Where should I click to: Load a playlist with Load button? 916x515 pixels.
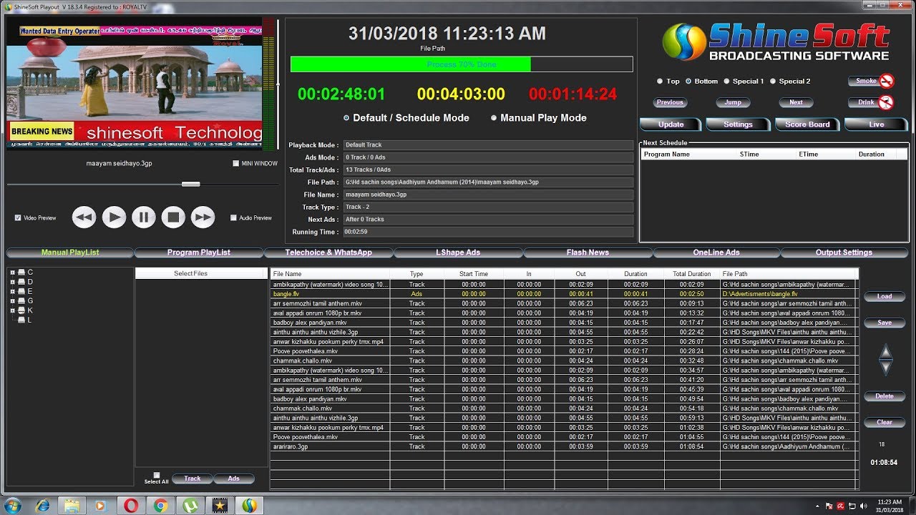point(885,297)
